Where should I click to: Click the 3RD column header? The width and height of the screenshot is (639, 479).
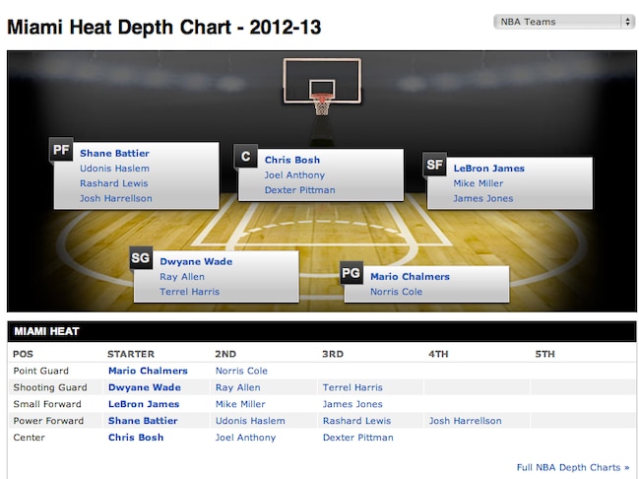click(x=333, y=354)
